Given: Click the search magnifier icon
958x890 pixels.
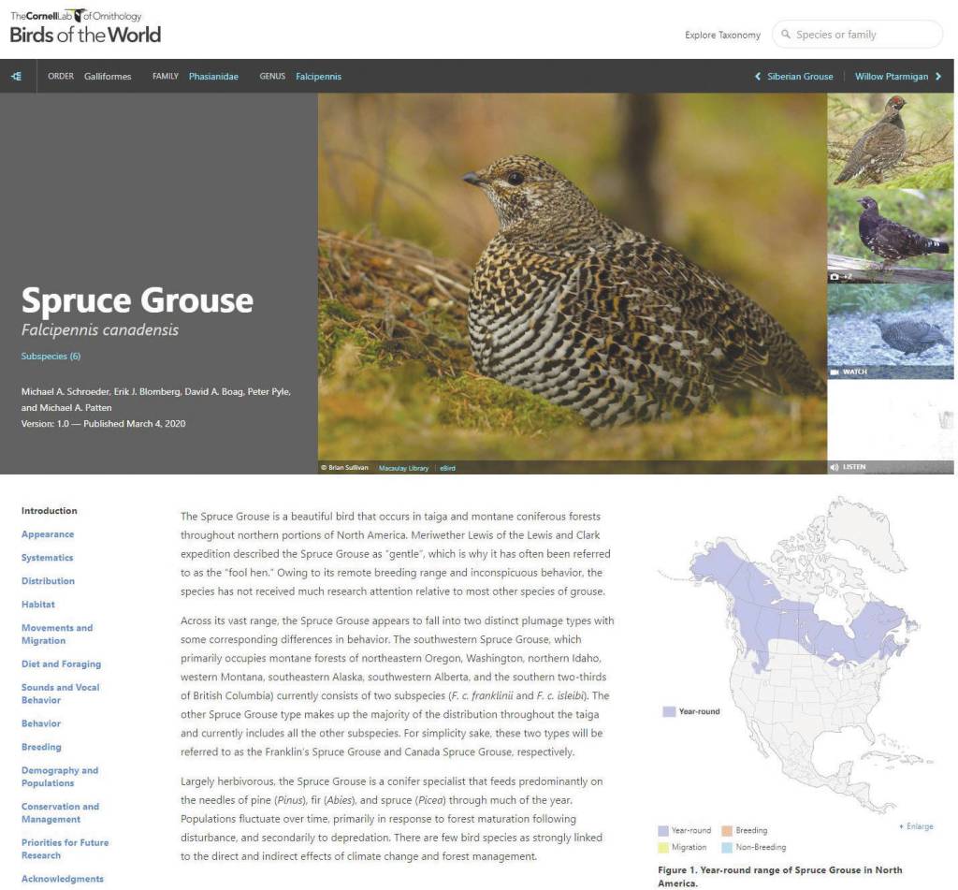Looking at the screenshot, I should click(x=786, y=35).
